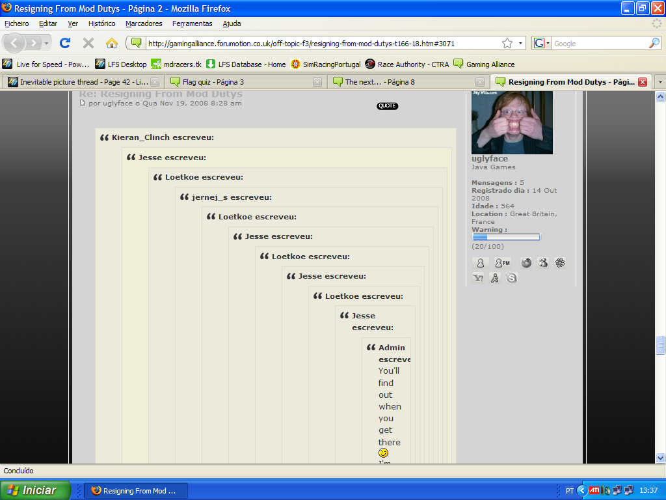Click the search magnifier icon
666x500 pixels.
654,43
